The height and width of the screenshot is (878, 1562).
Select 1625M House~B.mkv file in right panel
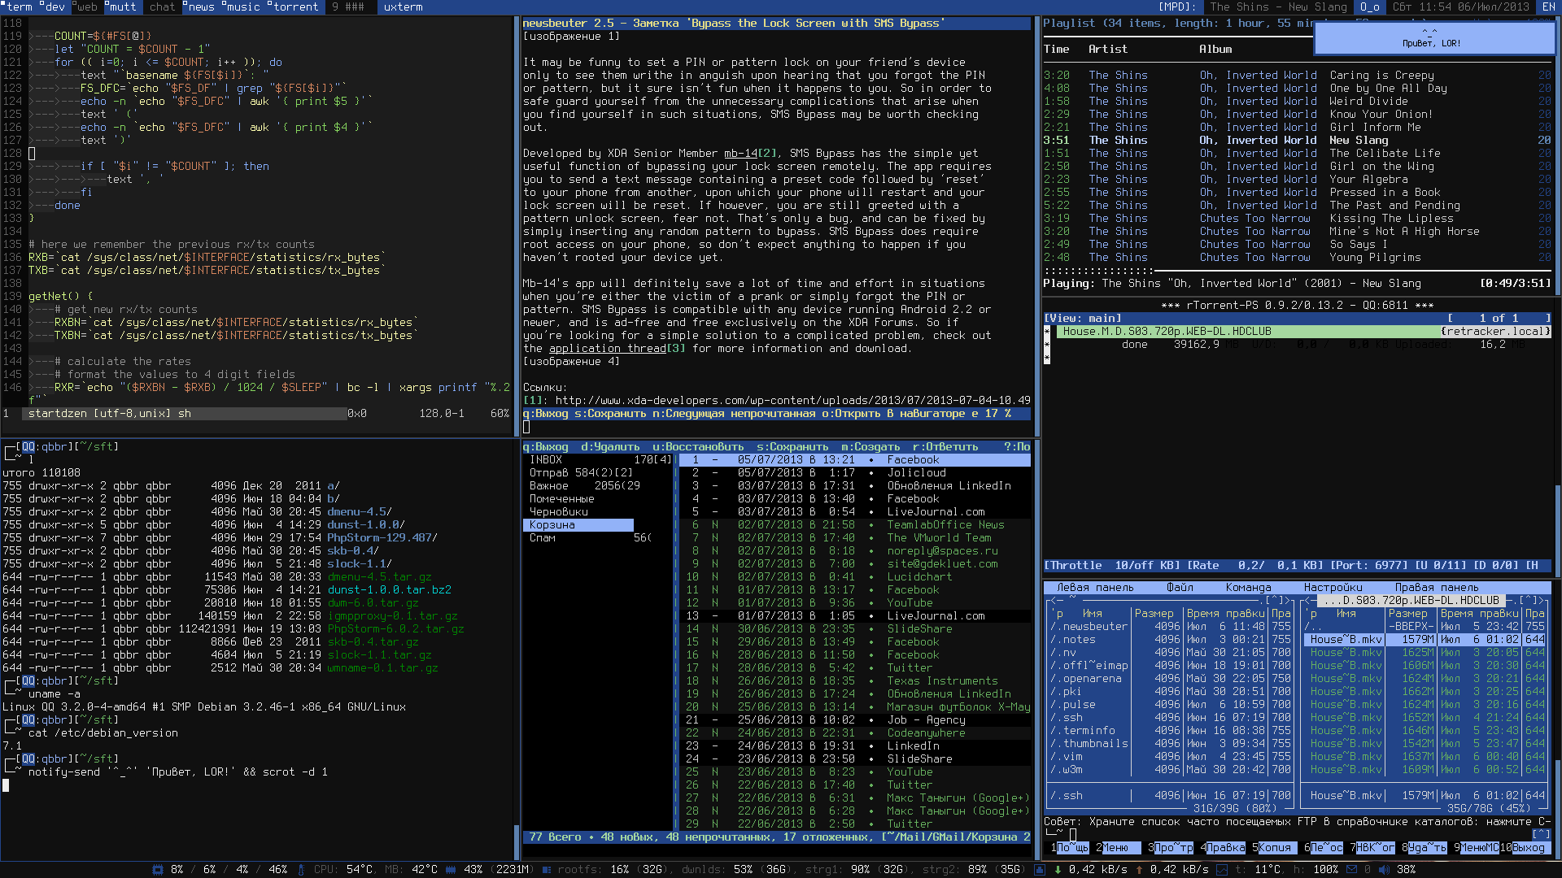(1424, 653)
